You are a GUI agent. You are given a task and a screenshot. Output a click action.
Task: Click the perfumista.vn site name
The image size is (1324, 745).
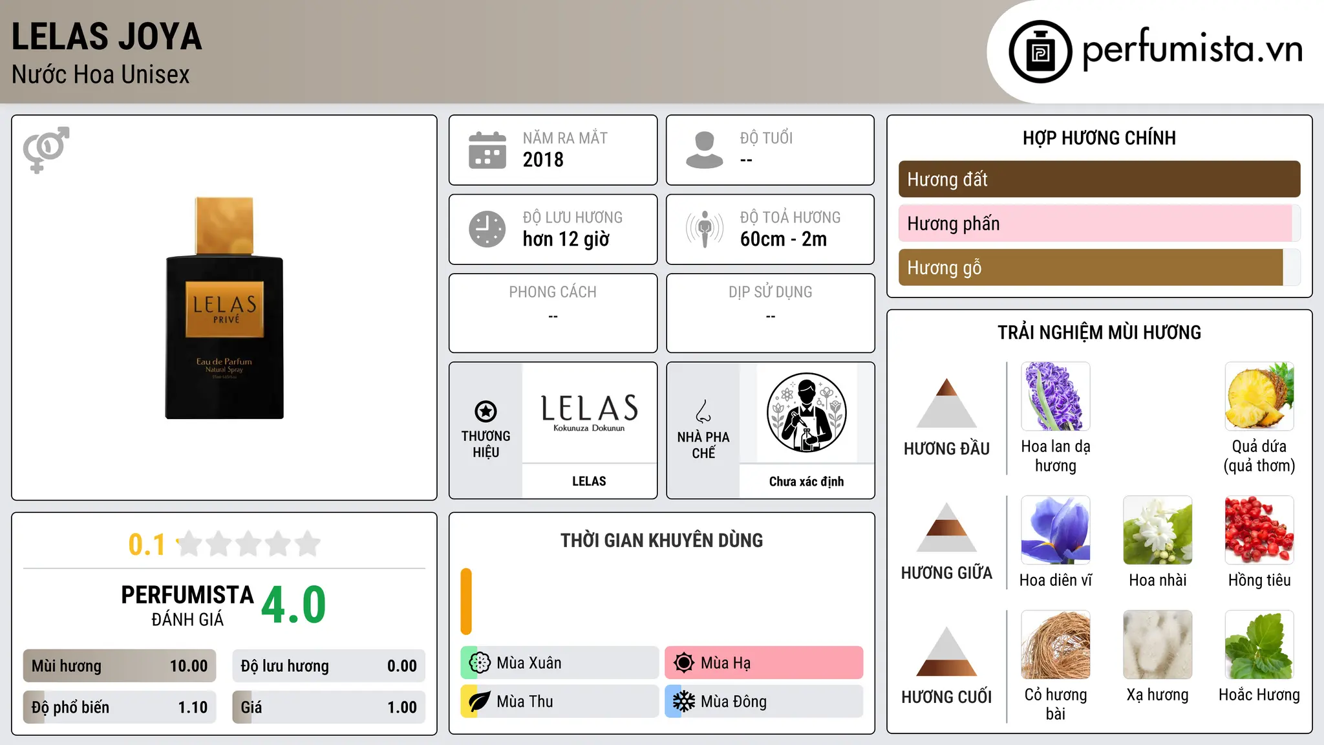pos(1193,49)
